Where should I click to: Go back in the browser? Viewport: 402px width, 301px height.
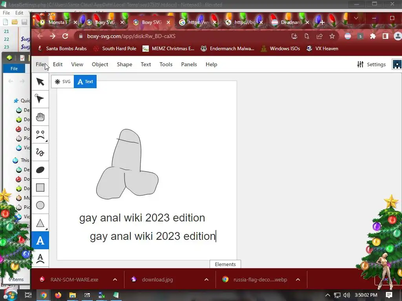(40, 36)
